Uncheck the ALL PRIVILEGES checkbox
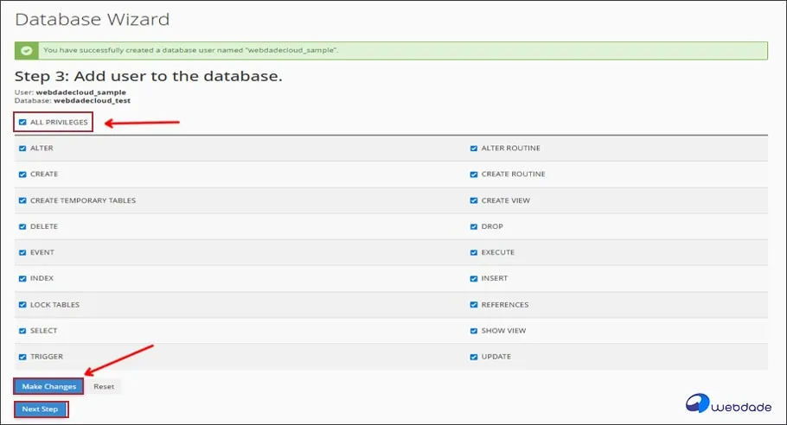 coord(22,123)
